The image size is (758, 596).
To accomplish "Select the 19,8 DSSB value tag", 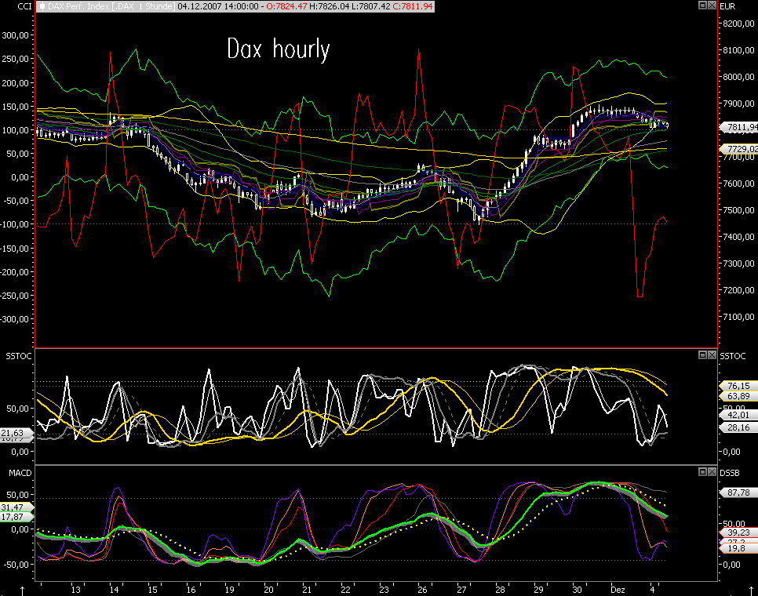I will 738,548.
